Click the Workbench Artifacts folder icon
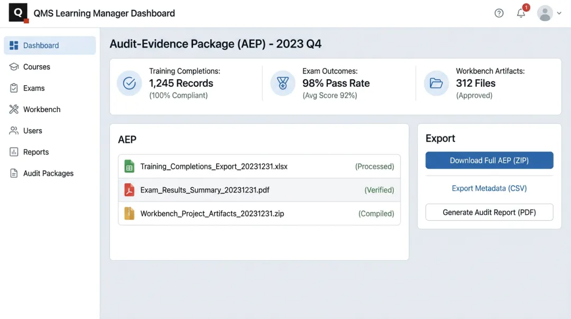Screen dimensions: 571x319 pyautogui.click(x=436, y=83)
